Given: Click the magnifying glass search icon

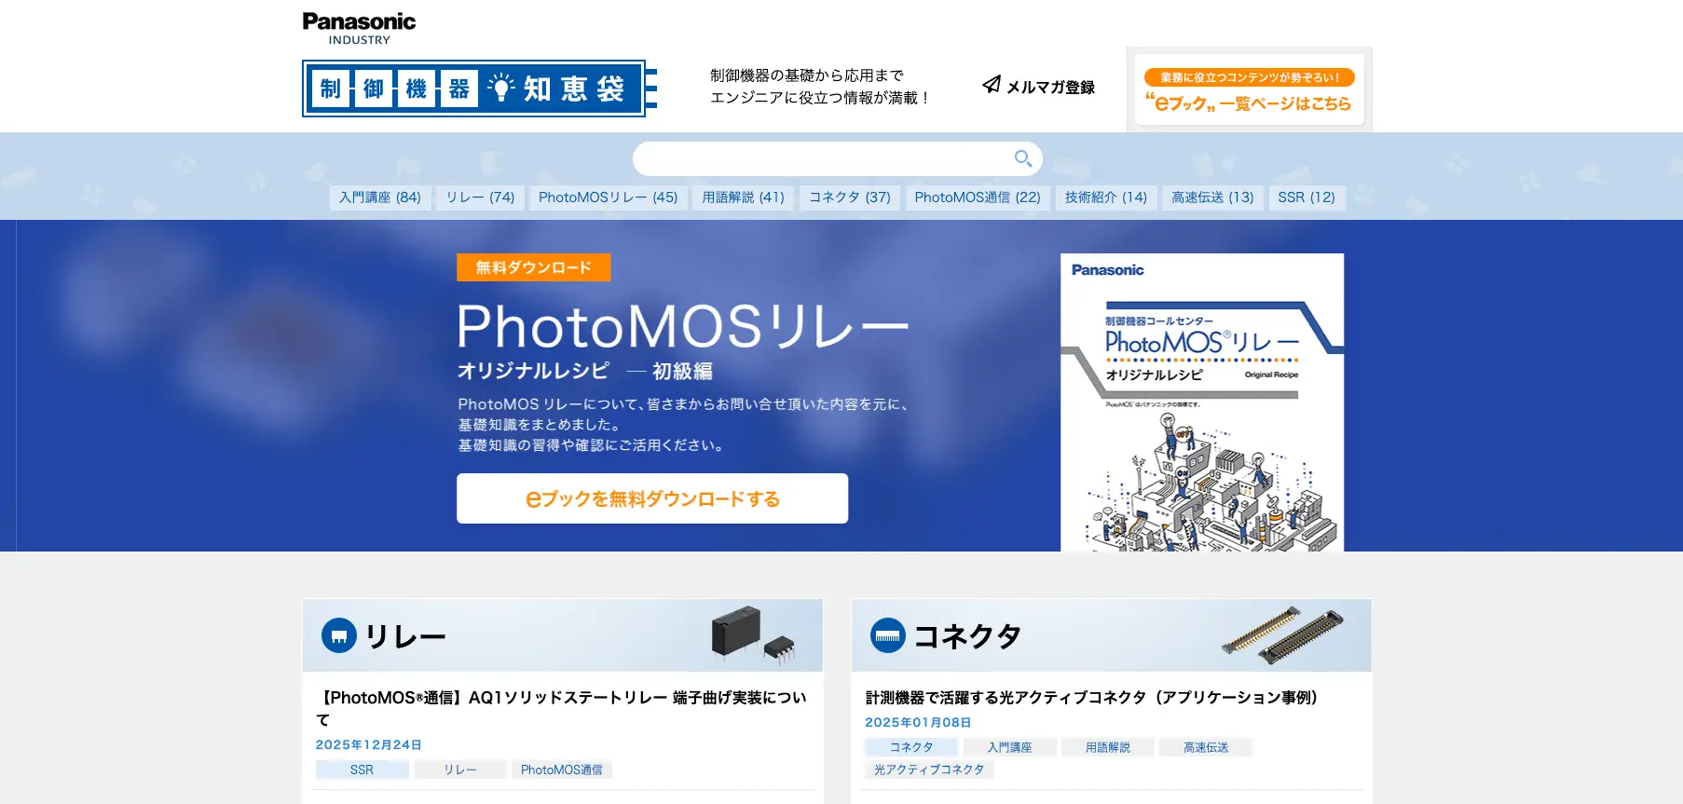Looking at the screenshot, I should [x=1022, y=158].
